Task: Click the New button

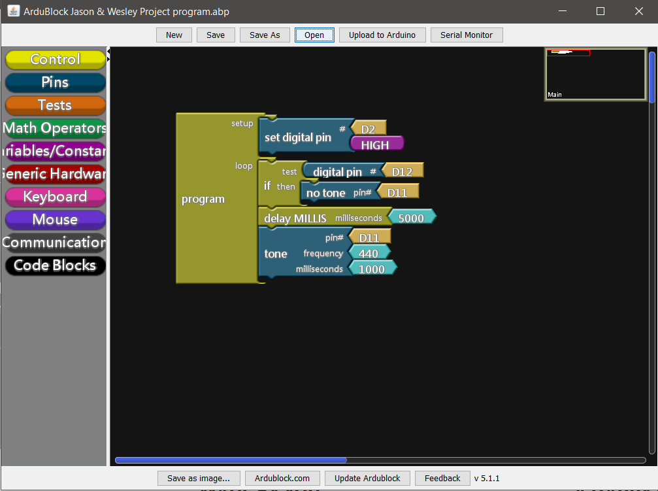Action: tap(174, 35)
